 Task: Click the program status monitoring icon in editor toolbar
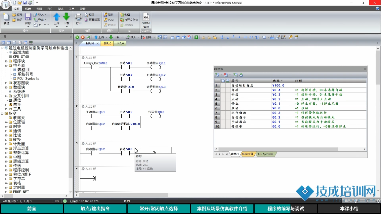[x=160, y=37]
